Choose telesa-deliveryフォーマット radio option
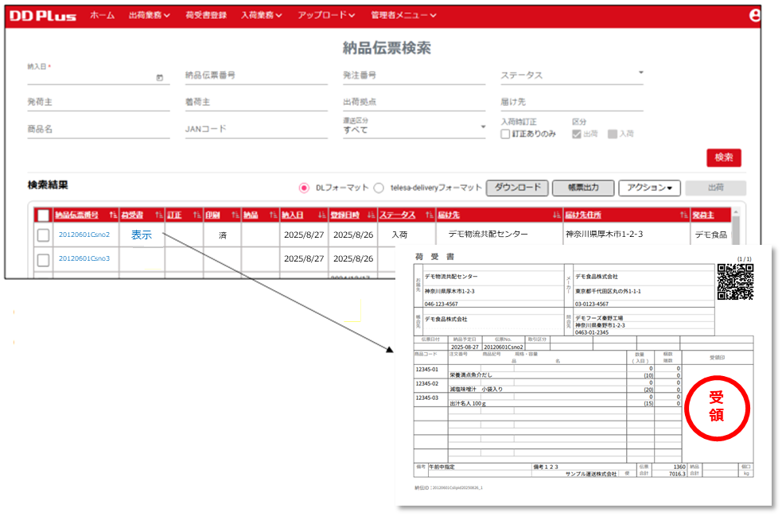The height and width of the screenshot is (516, 782). pyautogui.click(x=379, y=188)
